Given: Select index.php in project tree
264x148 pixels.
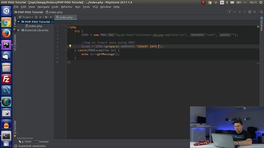Looking at the screenshot, I should 34,26.
